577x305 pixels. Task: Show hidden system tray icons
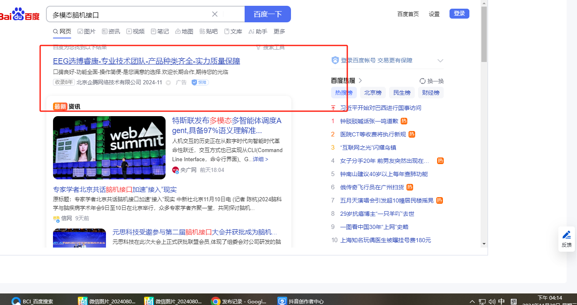click(x=472, y=301)
